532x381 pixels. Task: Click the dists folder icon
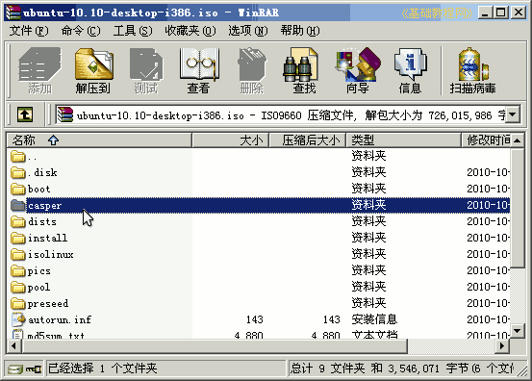pos(18,221)
